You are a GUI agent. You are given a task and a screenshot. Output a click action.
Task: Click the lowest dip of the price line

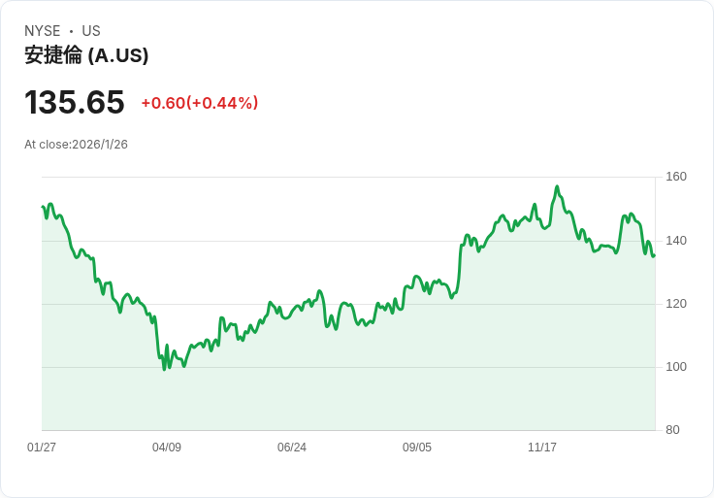pyautogui.click(x=164, y=370)
